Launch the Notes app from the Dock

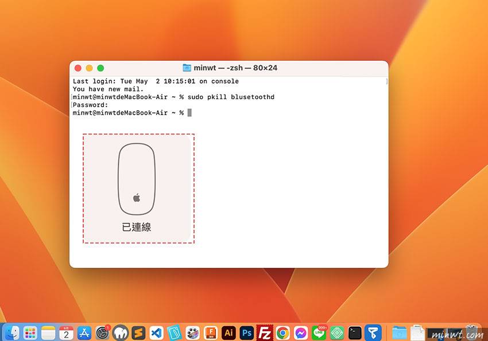(48, 333)
